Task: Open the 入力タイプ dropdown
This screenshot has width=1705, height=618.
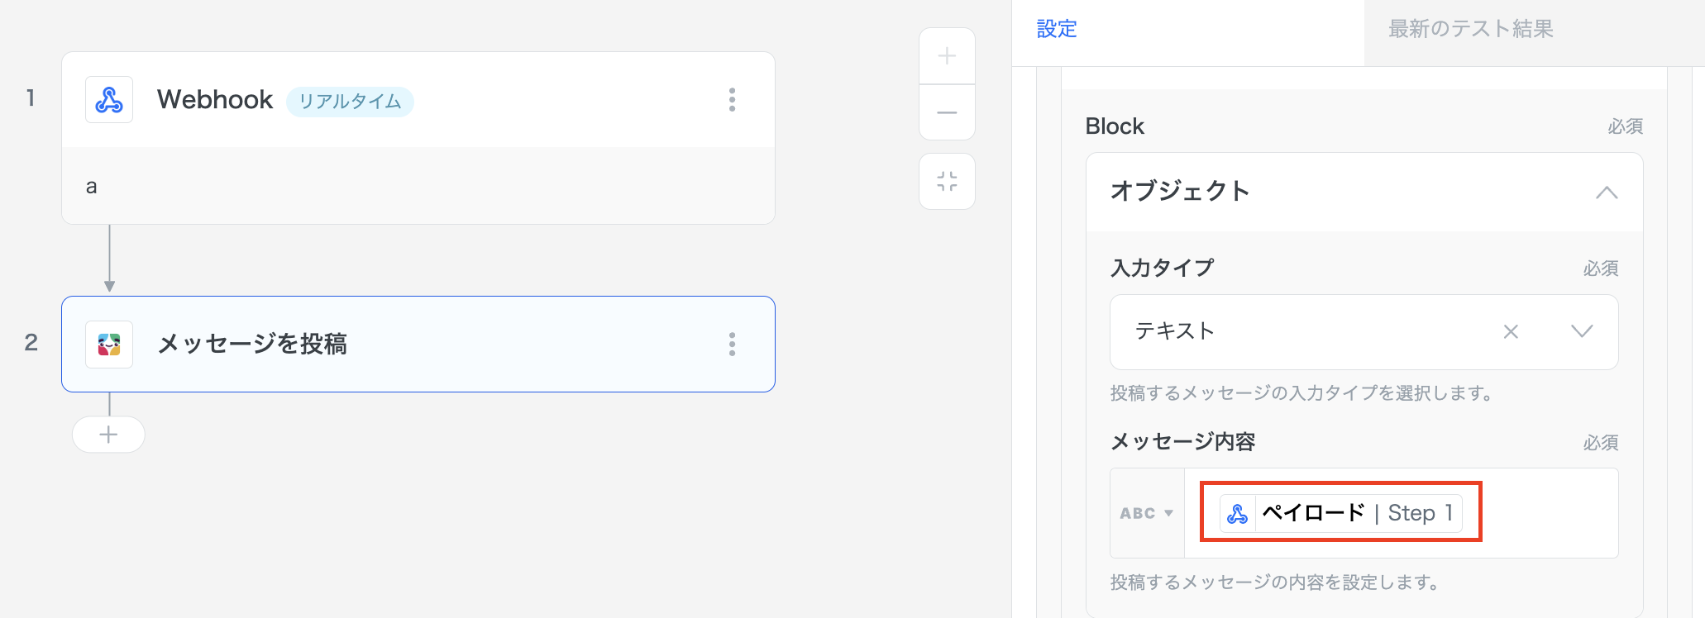Action: (1582, 332)
